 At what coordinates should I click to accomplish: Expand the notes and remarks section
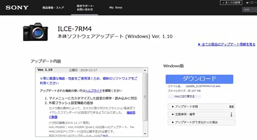pos(202,114)
